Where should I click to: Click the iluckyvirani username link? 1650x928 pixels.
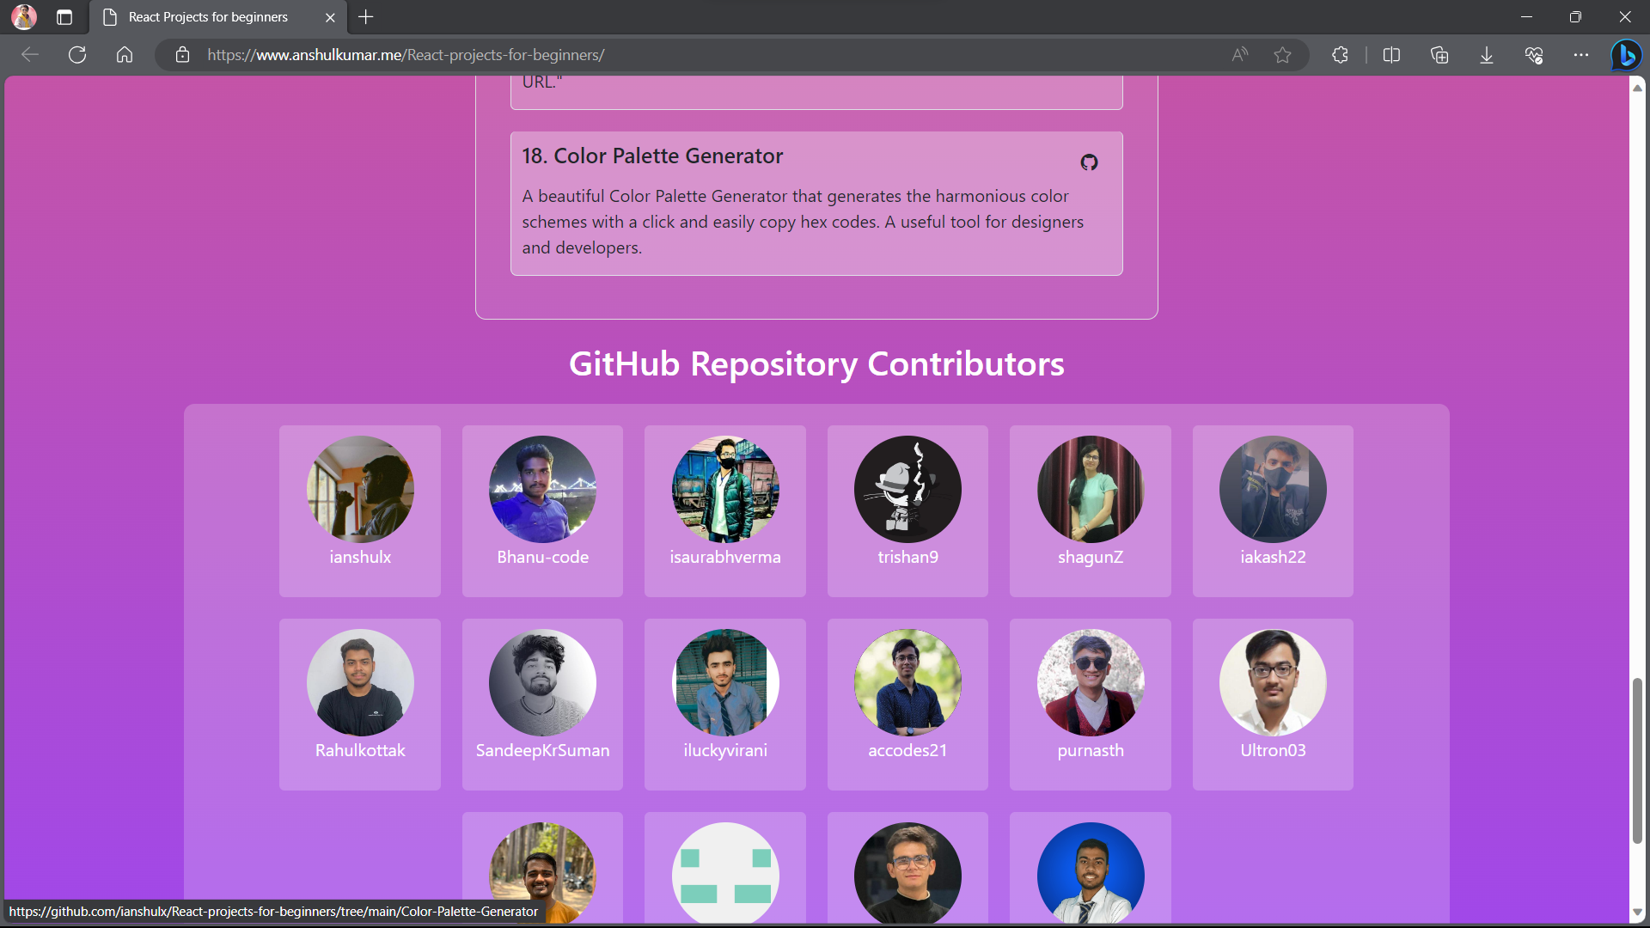(x=725, y=751)
